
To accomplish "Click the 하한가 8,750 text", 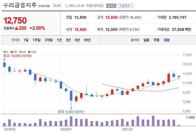I will pos(129,29).
